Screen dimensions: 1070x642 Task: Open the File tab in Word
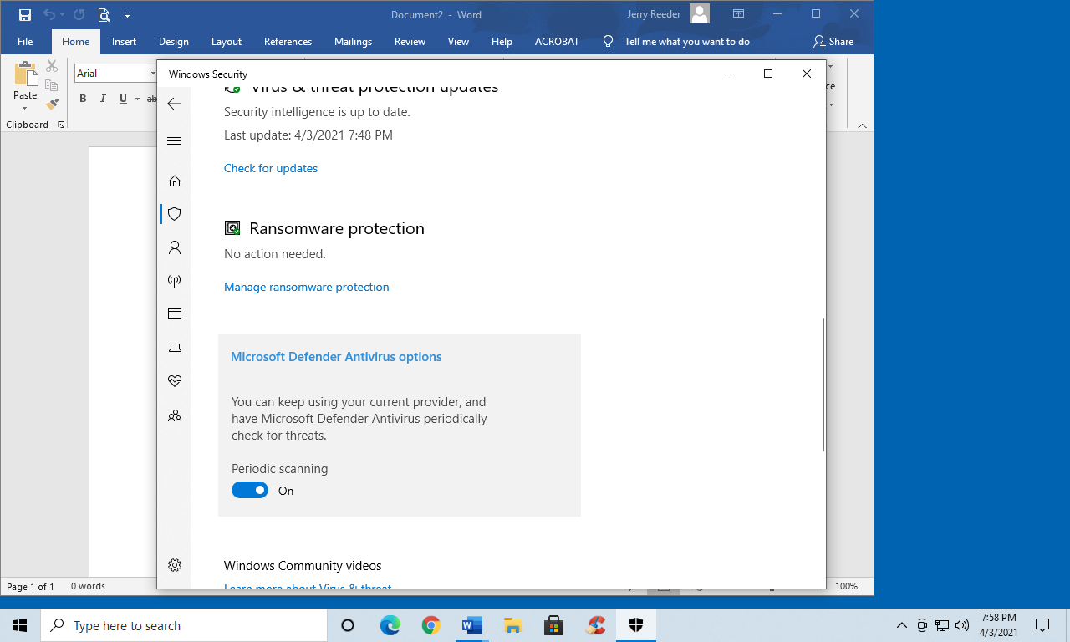pos(25,42)
